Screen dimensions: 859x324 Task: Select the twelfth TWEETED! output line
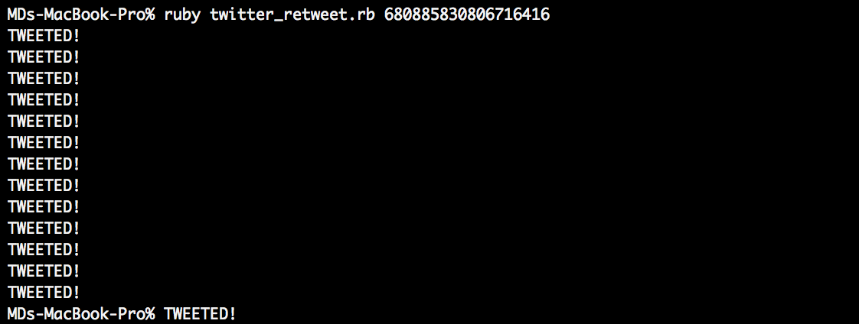44,271
